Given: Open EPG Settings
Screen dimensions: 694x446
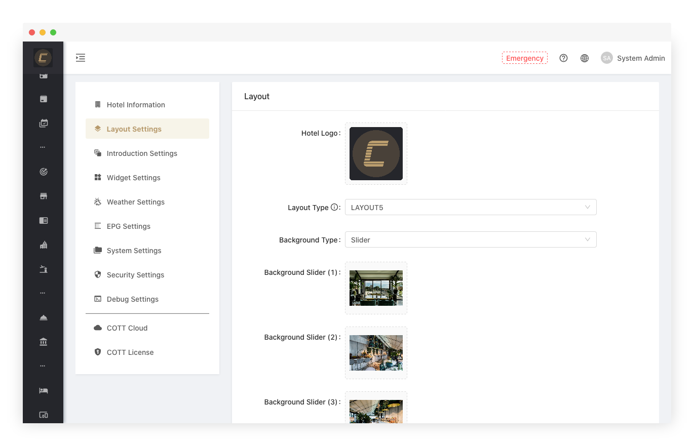Looking at the screenshot, I should [147, 226].
